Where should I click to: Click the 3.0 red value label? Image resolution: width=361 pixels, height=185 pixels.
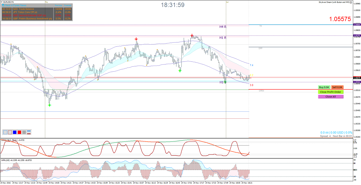(251, 85)
